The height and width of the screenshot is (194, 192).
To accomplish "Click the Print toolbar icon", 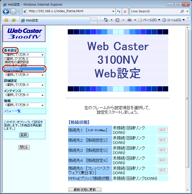I will [130, 20].
